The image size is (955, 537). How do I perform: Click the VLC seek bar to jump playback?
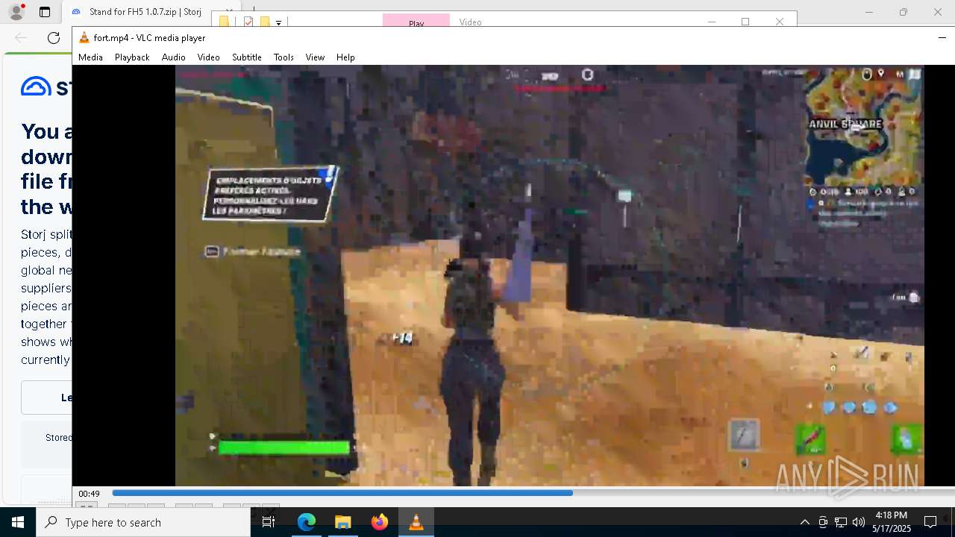[533, 493]
